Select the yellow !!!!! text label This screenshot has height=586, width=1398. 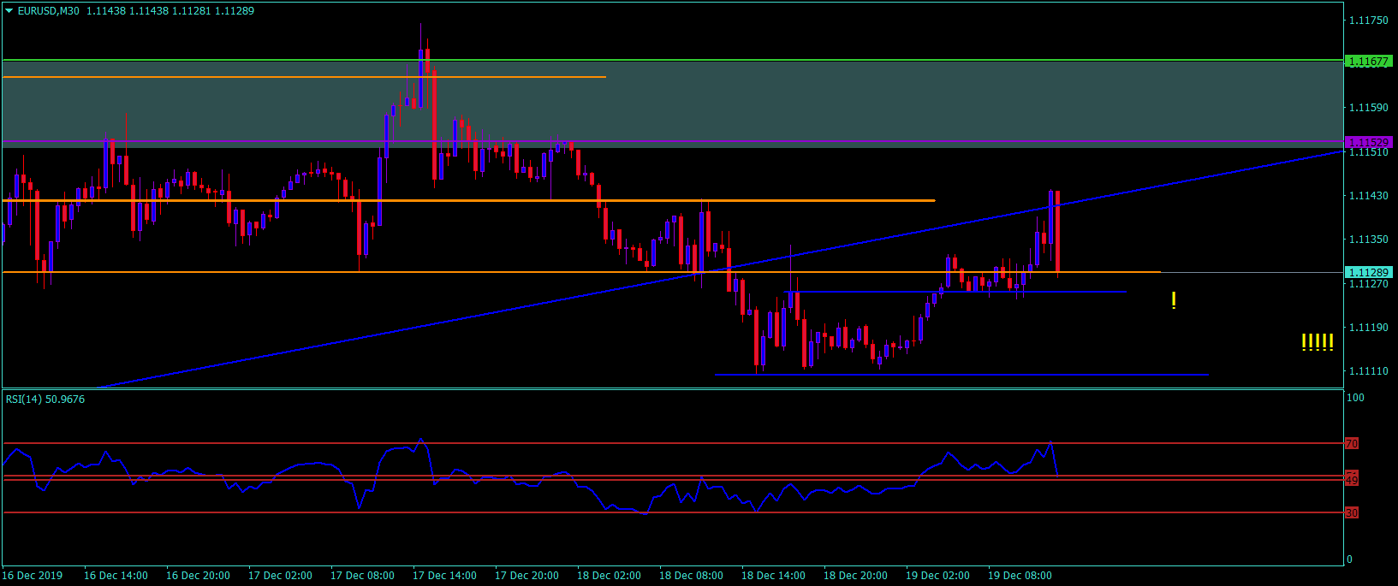coord(1318,343)
